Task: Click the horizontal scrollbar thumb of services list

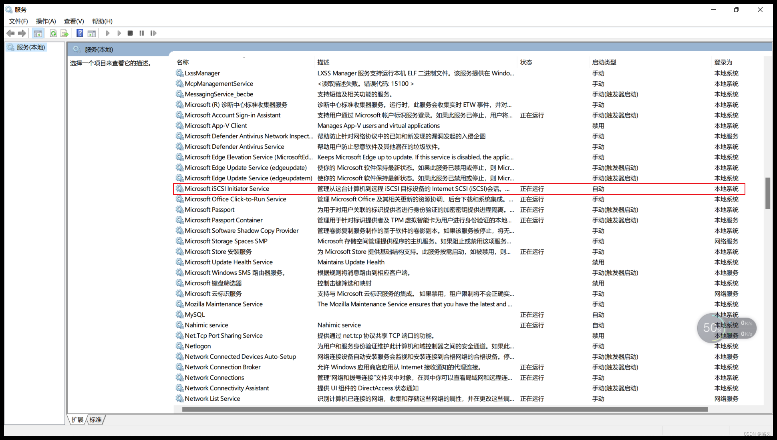Action: coord(445,409)
